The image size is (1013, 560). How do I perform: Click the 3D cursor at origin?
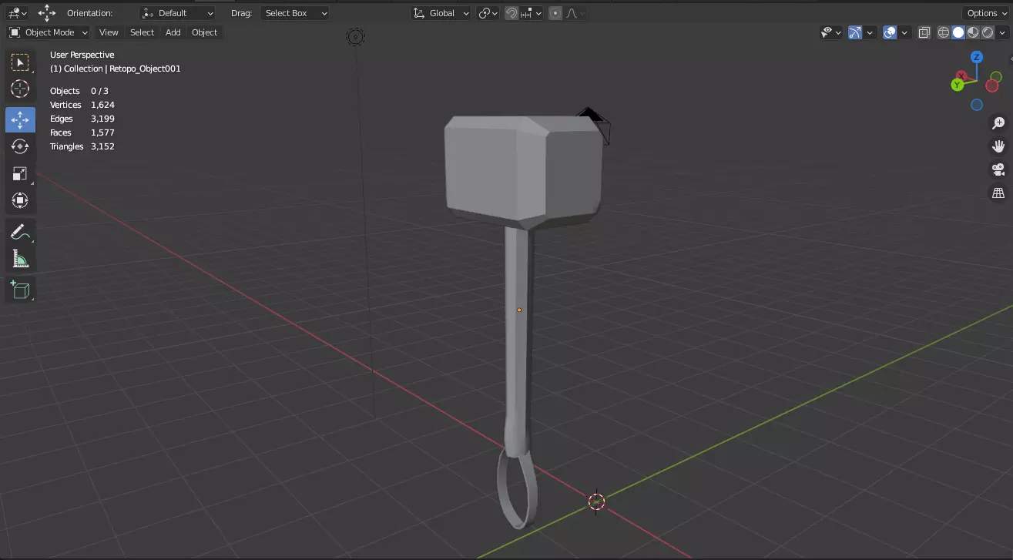point(597,502)
